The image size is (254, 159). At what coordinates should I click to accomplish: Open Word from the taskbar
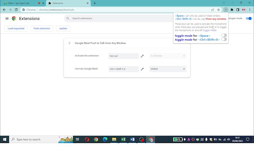(x=132, y=140)
